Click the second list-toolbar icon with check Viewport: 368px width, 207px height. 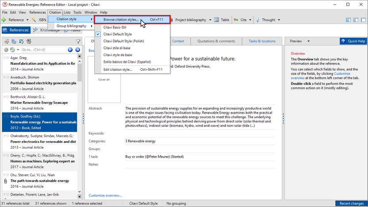pyautogui.click(x=14, y=42)
